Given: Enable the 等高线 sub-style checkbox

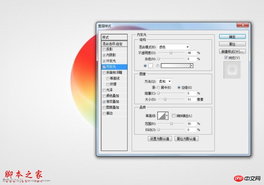Looking at the screenshot, I should [108, 79].
